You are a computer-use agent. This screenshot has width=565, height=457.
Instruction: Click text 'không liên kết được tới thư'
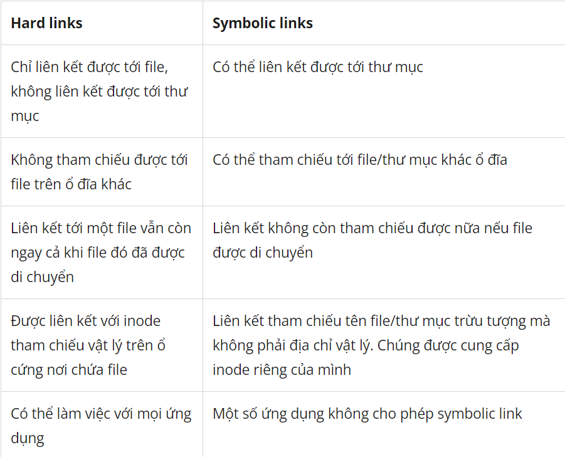(x=99, y=92)
